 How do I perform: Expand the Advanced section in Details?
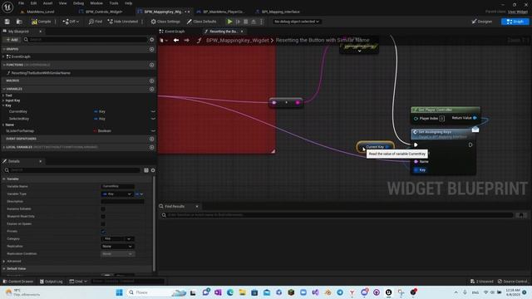click(x=4, y=261)
